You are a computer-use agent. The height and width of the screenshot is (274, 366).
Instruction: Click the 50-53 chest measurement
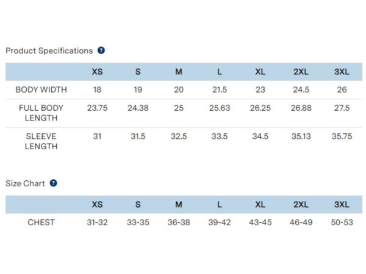coord(342,222)
